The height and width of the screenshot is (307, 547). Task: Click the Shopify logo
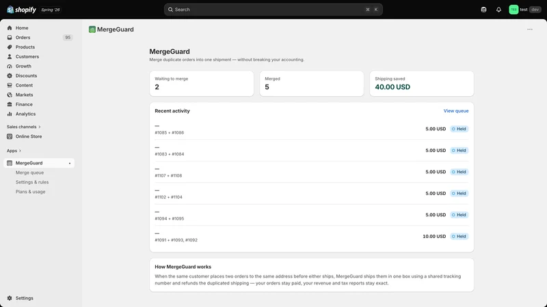click(21, 10)
